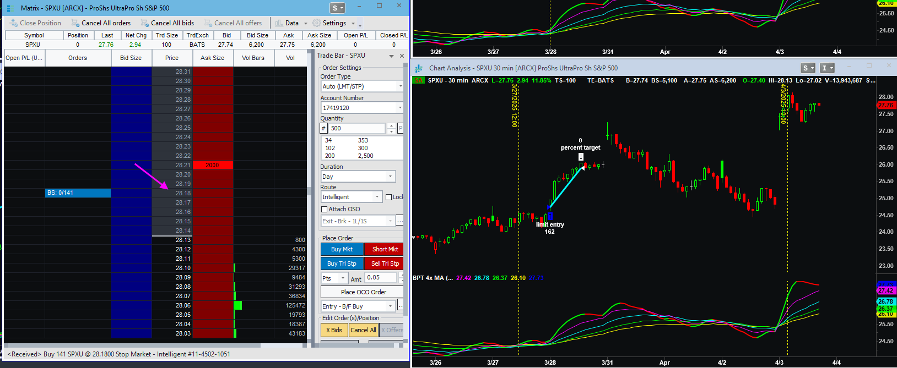Click the Chart Analysis window icon

419,68
